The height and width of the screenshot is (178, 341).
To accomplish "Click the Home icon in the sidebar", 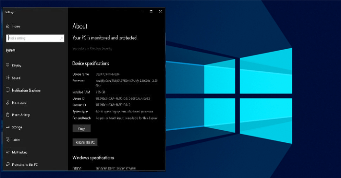I will 8,26.
